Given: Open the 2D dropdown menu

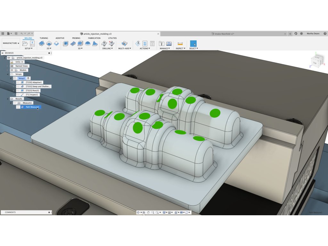Looking at the screenshot, I should coord(49,49).
